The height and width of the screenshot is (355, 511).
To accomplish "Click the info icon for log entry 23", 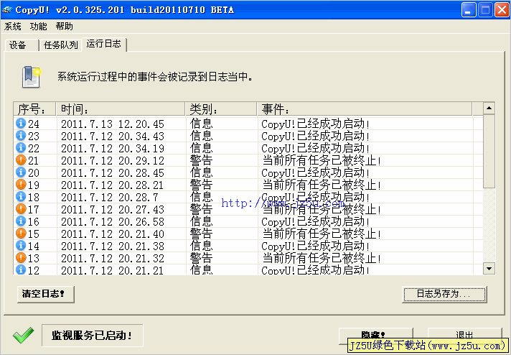I will click(21, 135).
